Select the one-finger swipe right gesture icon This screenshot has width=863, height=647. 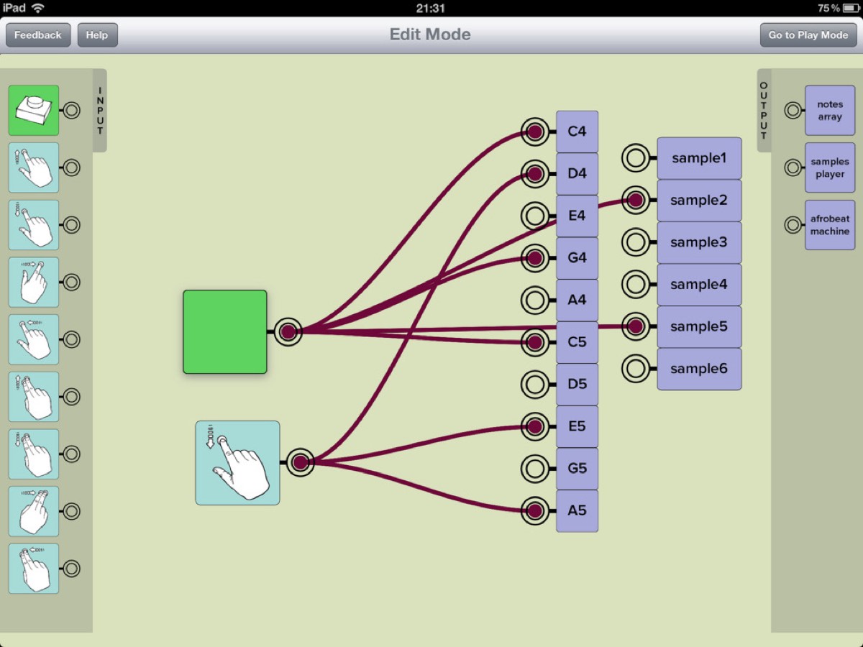(34, 282)
